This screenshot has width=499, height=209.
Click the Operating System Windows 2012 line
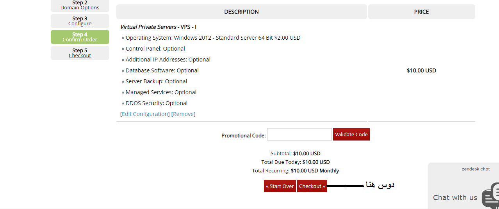(211, 38)
